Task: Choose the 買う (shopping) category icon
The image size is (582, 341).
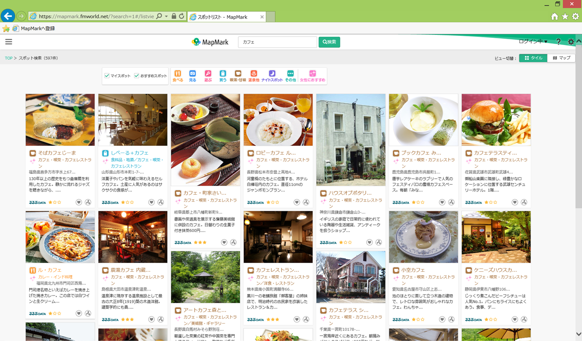Action: (x=223, y=76)
